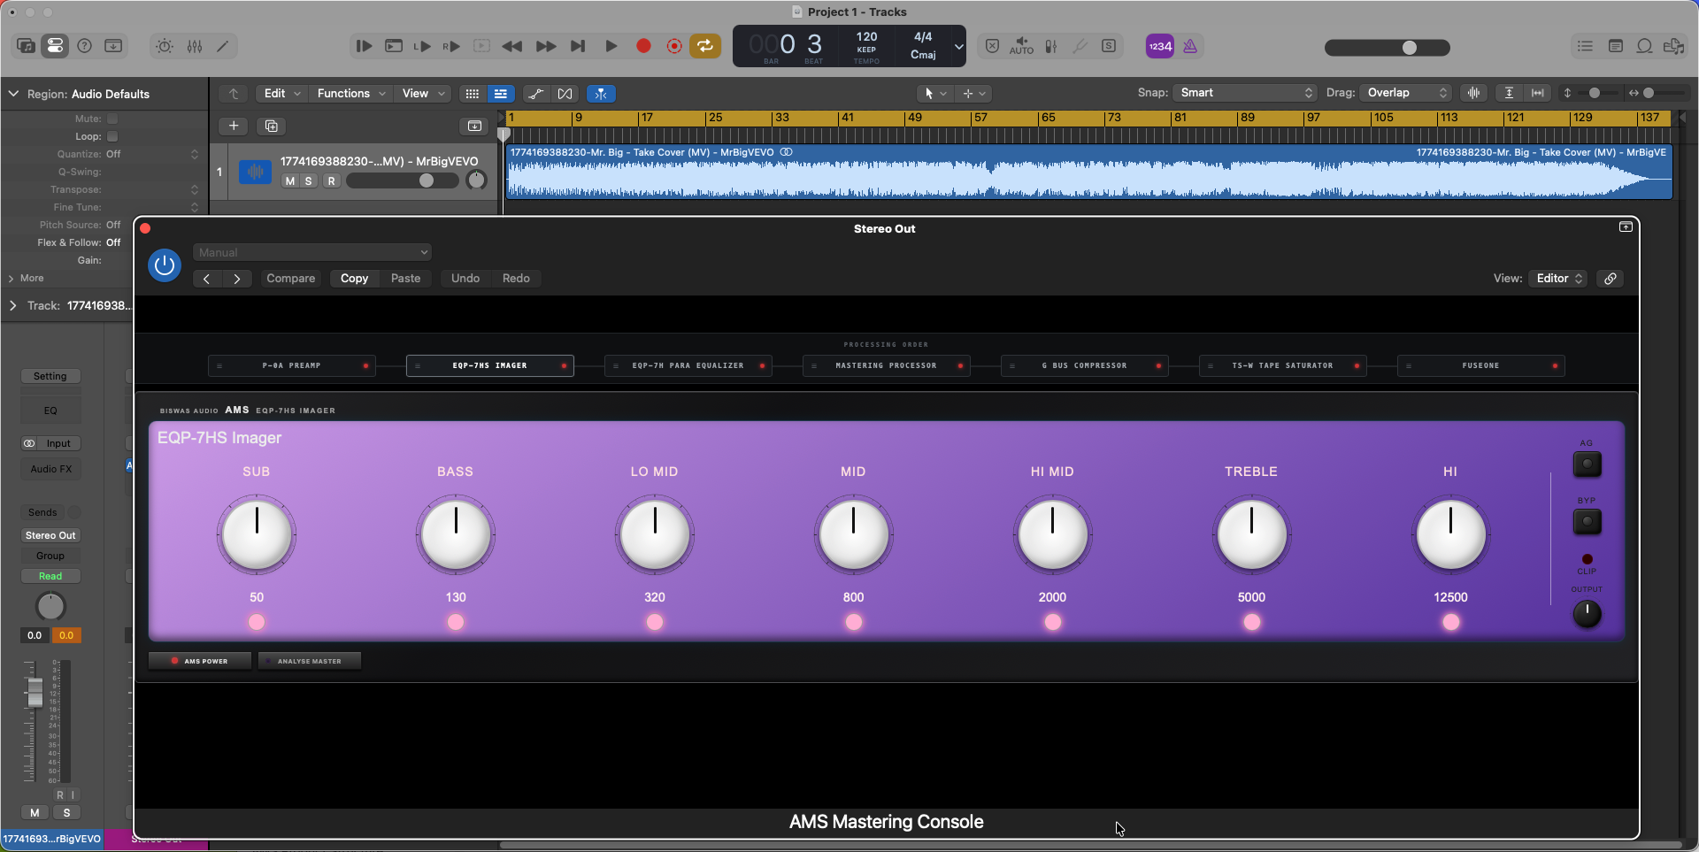This screenshot has height=852, width=1699.
Task: Toggle the AMS POWER button
Action: point(201,661)
